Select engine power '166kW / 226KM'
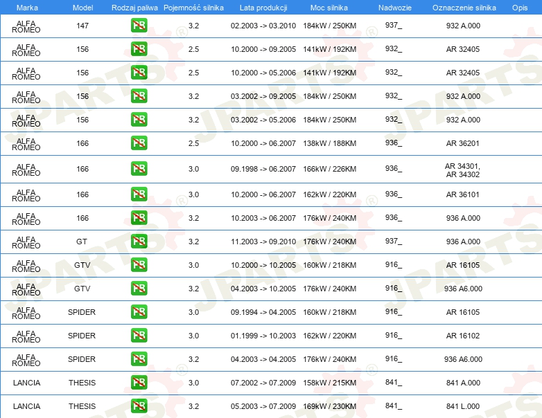Screen dimensions: 542x418 pos(330,169)
